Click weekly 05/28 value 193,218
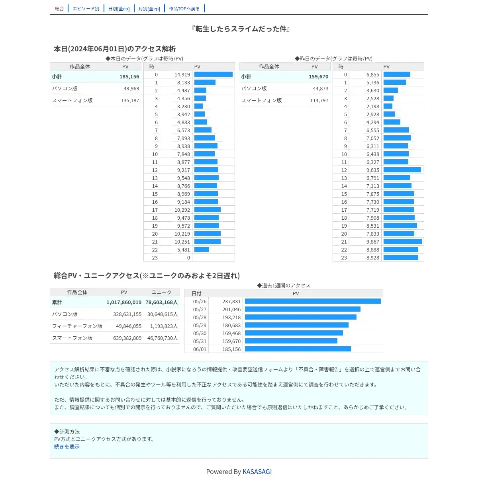This screenshot has height=478, width=478. [231, 317]
